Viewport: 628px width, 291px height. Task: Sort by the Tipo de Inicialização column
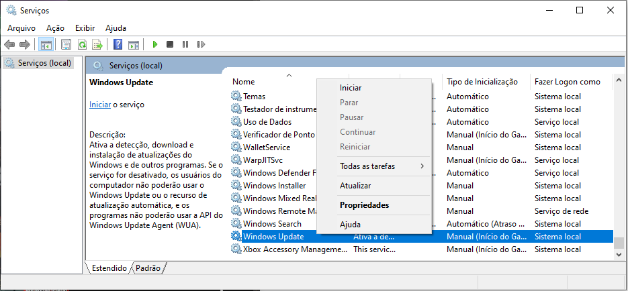tap(482, 82)
